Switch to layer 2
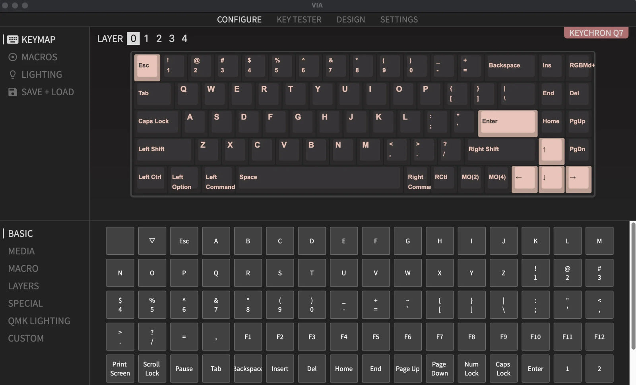This screenshot has width=636, height=385. point(159,38)
